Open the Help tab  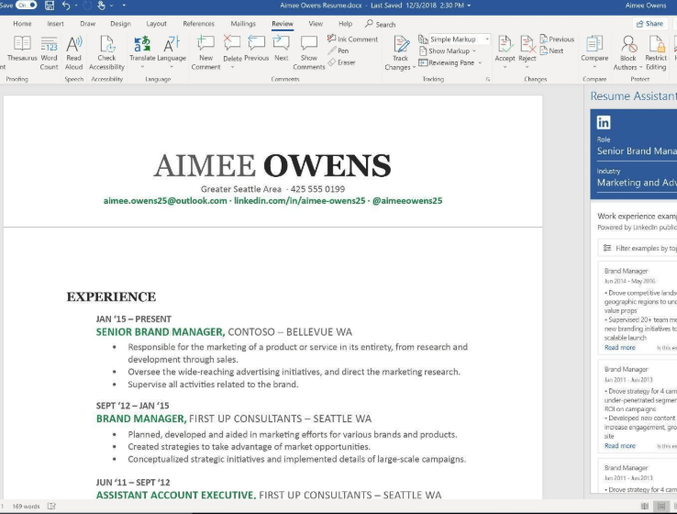[346, 24]
